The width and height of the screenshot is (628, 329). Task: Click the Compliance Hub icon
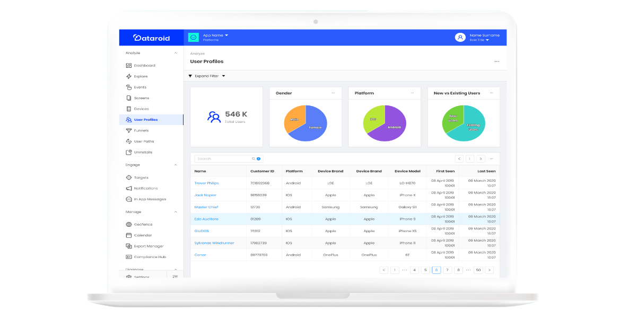[x=128, y=256]
